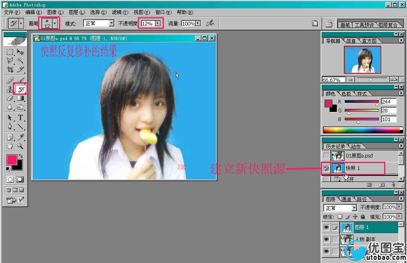Choose the Hand tool
The image size is (407, 263).
(10, 146)
